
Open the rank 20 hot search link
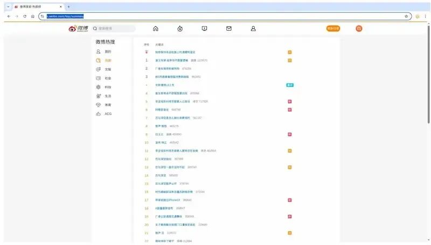click(x=175, y=225)
